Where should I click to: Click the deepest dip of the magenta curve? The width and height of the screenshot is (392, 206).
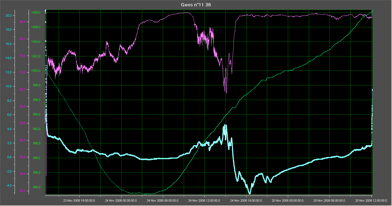(226, 93)
